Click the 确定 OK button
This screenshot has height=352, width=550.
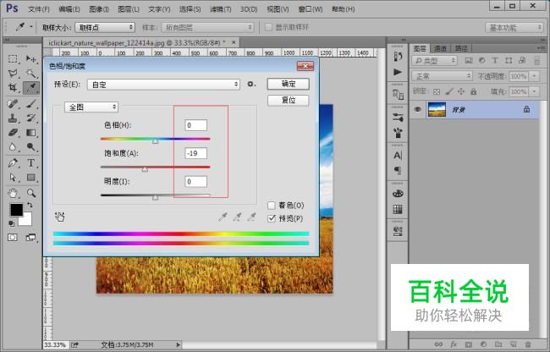pyautogui.click(x=288, y=84)
